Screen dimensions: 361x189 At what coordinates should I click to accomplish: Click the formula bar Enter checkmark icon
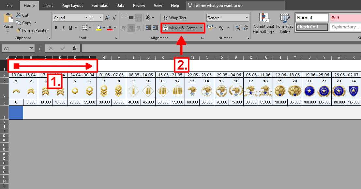click(x=62, y=48)
